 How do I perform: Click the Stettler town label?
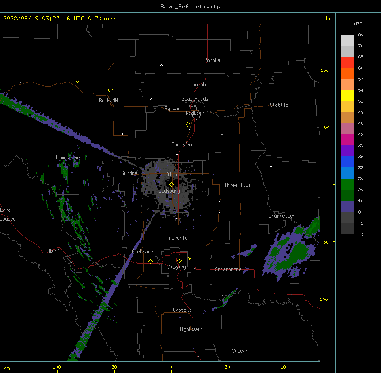coord(280,105)
